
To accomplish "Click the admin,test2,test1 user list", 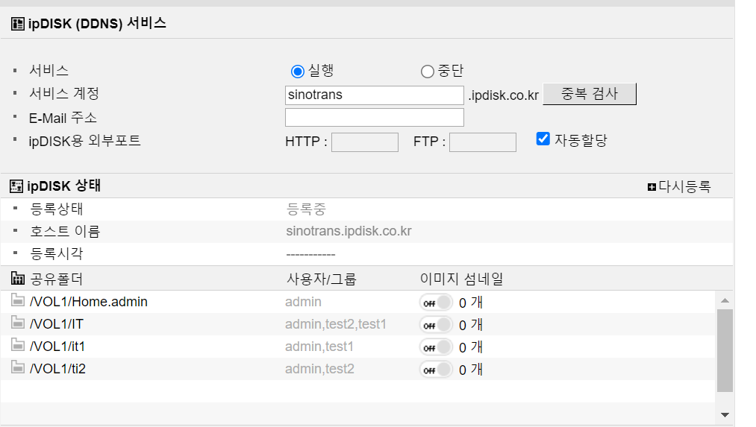I will tap(336, 324).
